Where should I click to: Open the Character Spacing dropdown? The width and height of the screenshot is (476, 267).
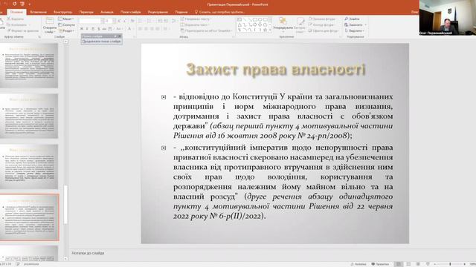coord(111,29)
